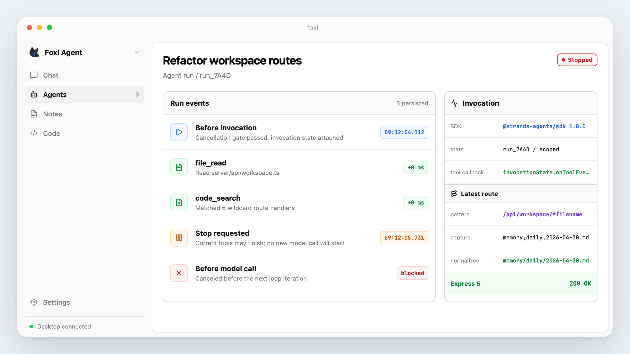Open the @strands-agents/sdk 1.0.0 link
The height and width of the screenshot is (354, 630).
click(x=544, y=126)
